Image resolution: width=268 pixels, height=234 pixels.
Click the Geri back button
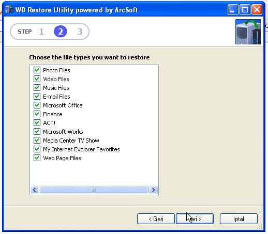(156, 219)
